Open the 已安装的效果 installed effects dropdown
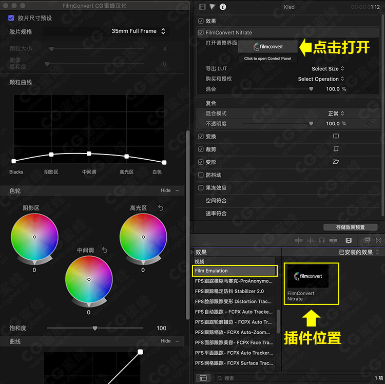Image resolution: width=385 pixels, height=384 pixels. point(359,252)
